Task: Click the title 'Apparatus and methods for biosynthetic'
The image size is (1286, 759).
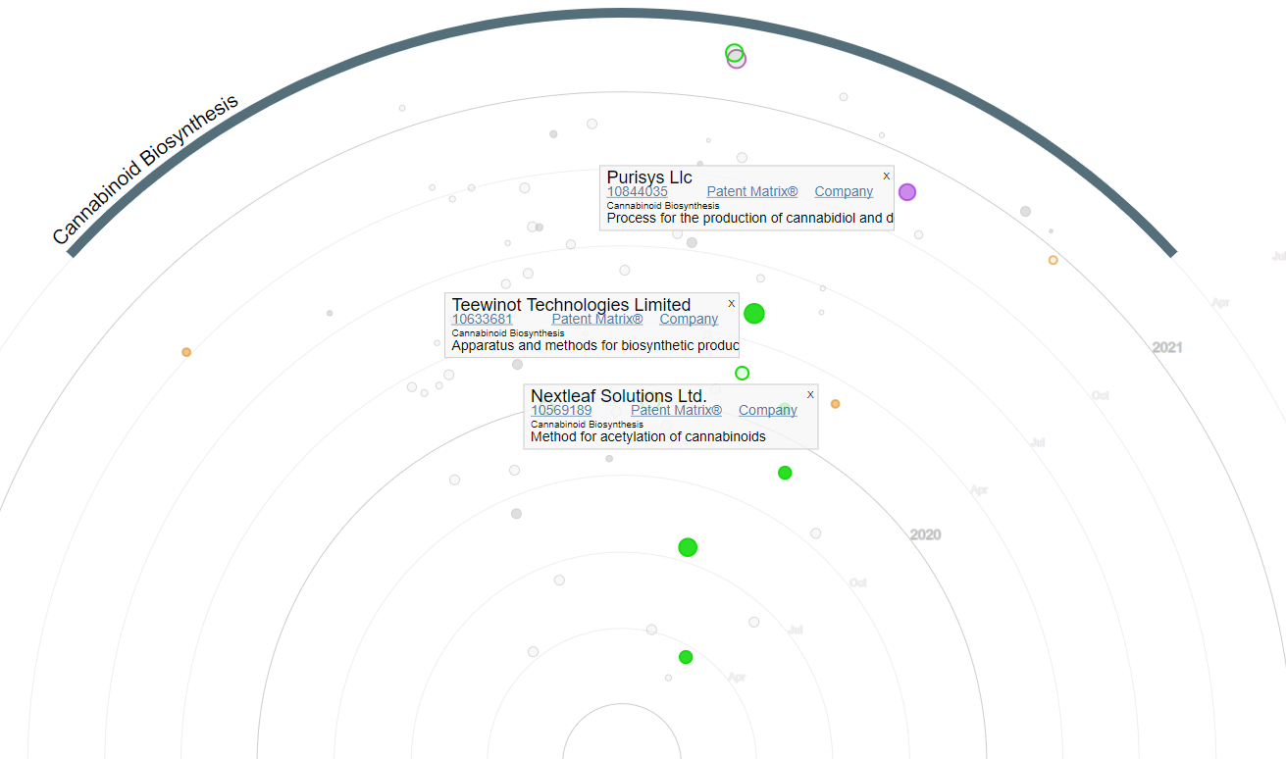Action: pyautogui.click(x=595, y=345)
